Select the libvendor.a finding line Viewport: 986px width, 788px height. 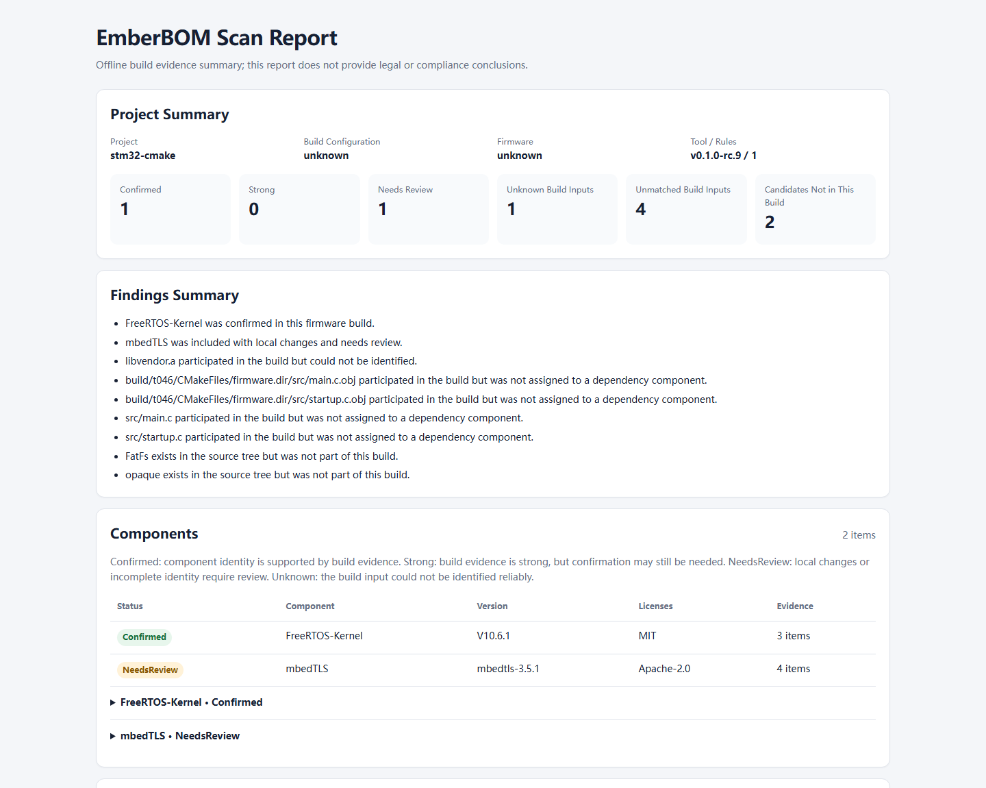[x=271, y=361]
